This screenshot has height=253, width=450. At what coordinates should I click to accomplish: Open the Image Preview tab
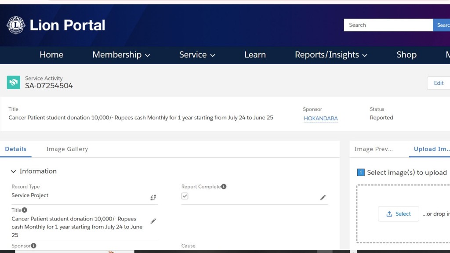[374, 149]
